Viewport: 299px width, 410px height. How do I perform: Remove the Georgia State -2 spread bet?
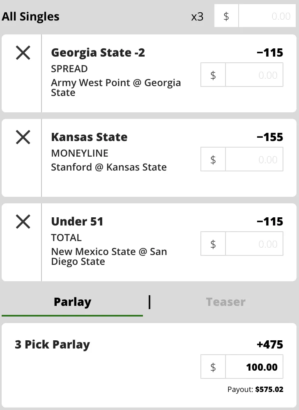(23, 53)
